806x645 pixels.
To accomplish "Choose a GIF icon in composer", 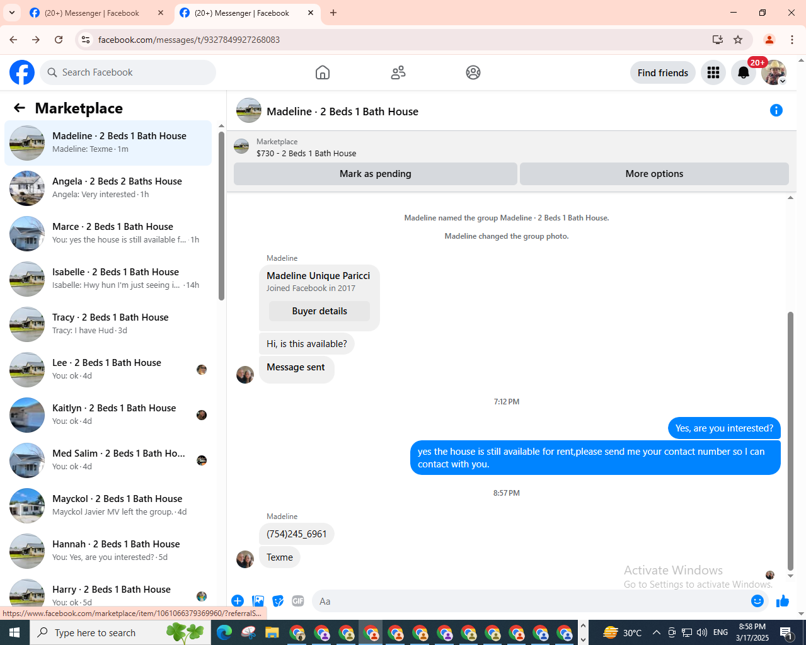I will 298,601.
